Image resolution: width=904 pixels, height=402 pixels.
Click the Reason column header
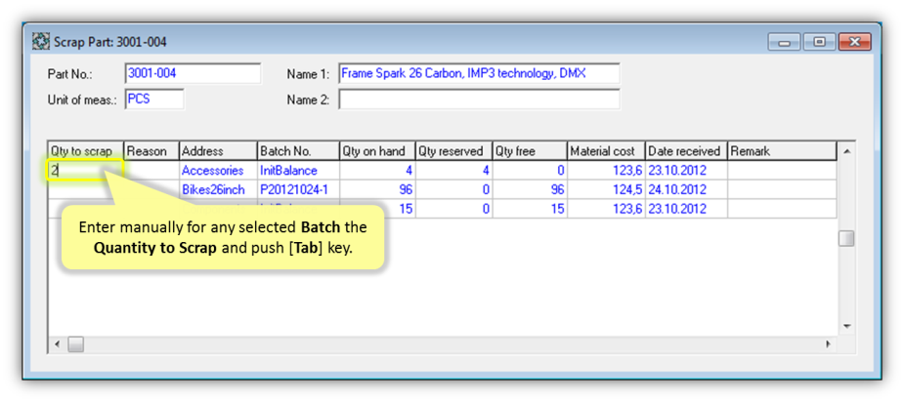pos(151,151)
